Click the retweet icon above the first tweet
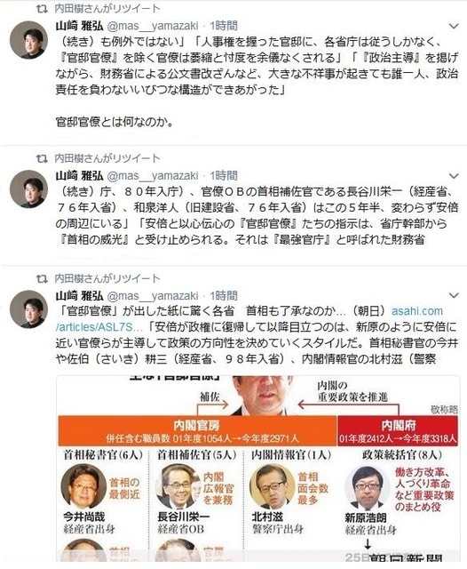 point(42,9)
